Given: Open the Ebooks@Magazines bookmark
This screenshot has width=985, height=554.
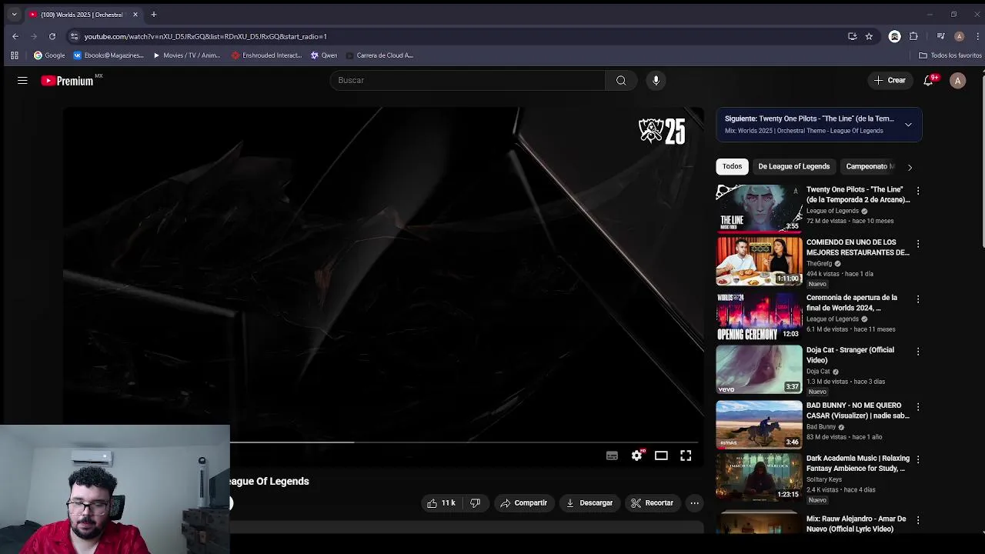Looking at the screenshot, I should click(x=108, y=55).
